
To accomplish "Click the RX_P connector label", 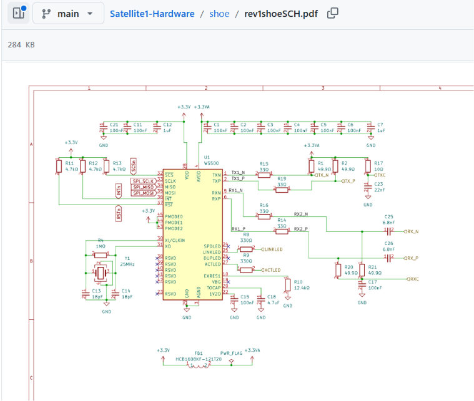I will [x=412, y=258].
